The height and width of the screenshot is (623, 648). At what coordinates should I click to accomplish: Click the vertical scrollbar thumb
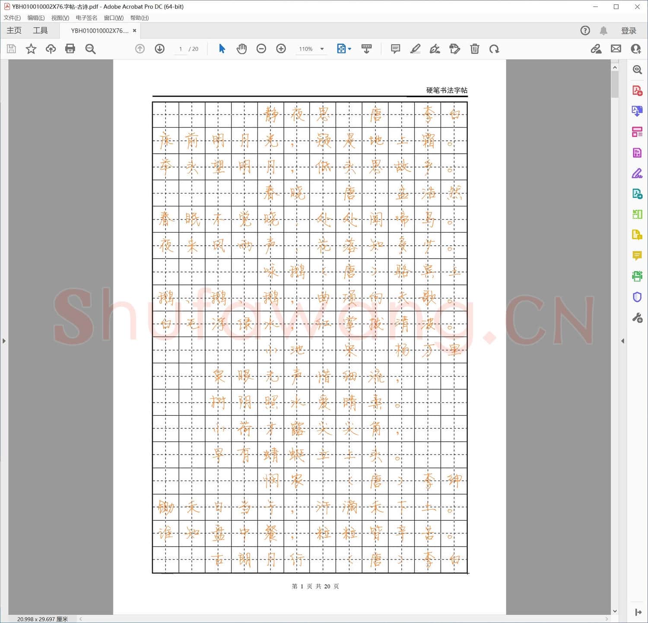[x=615, y=84]
